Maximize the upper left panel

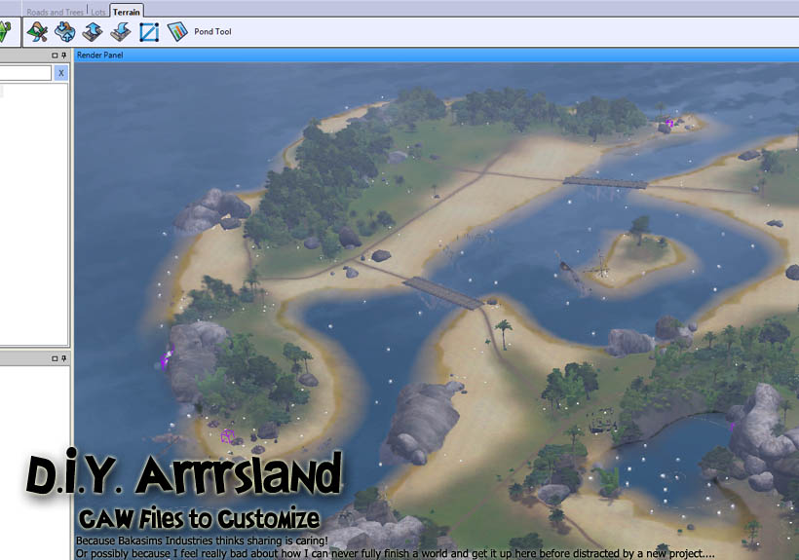55,55
